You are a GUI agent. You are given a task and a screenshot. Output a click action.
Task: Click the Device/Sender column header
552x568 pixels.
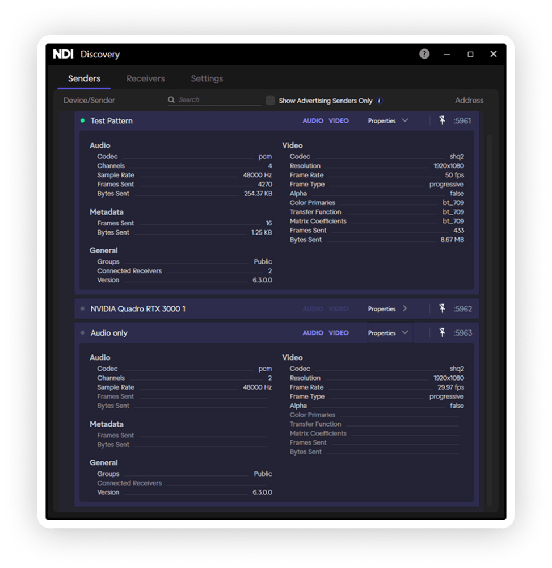89,101
